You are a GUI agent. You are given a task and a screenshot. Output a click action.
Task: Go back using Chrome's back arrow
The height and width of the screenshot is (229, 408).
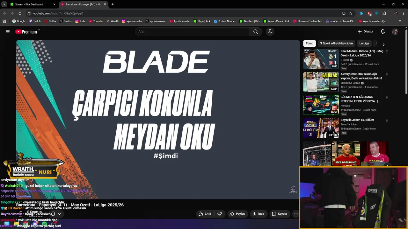pyautogui.click(x=4, y=13)
